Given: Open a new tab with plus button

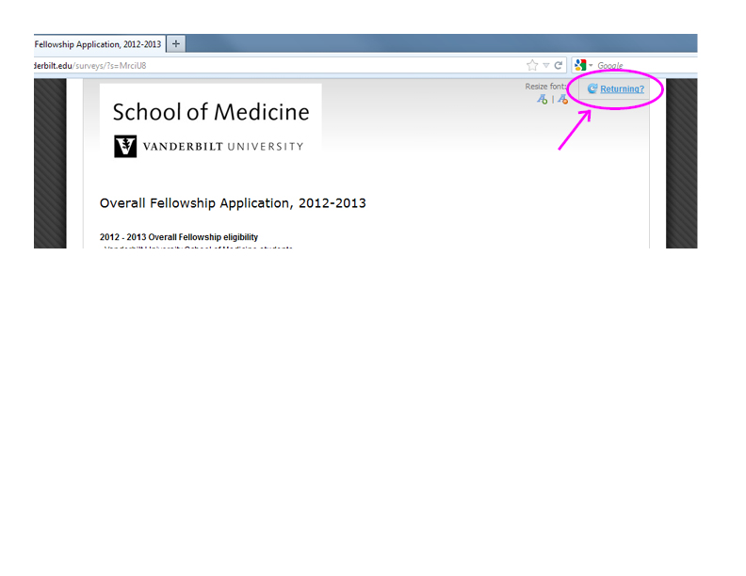Looking at the screenshot, I should [176, 43].
